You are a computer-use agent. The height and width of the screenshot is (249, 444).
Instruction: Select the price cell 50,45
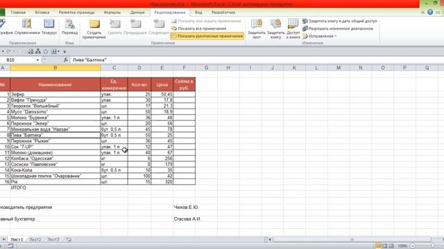162,94
